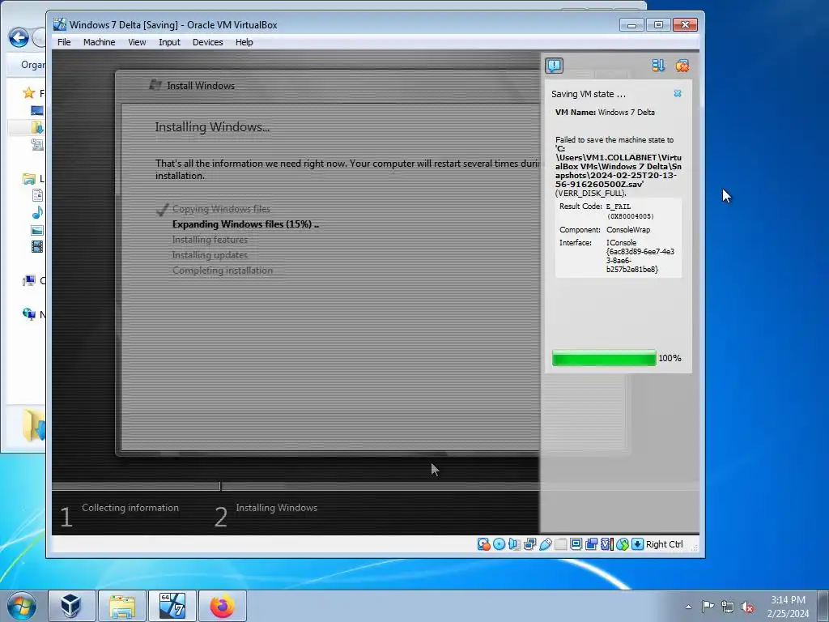Click the shared folders indicator icon

click(560, 544)
